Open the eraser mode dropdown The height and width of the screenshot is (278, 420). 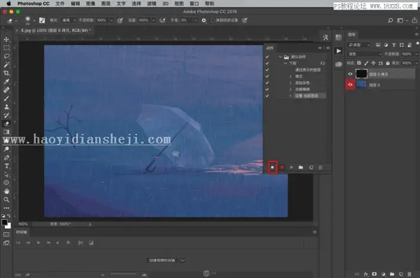(x=69, y=20)
